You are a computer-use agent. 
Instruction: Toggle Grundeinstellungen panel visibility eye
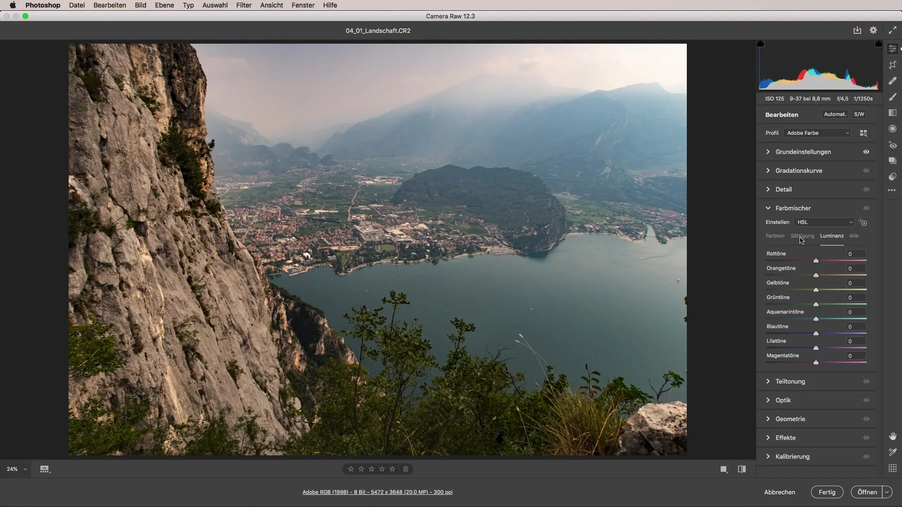point(866,152)
